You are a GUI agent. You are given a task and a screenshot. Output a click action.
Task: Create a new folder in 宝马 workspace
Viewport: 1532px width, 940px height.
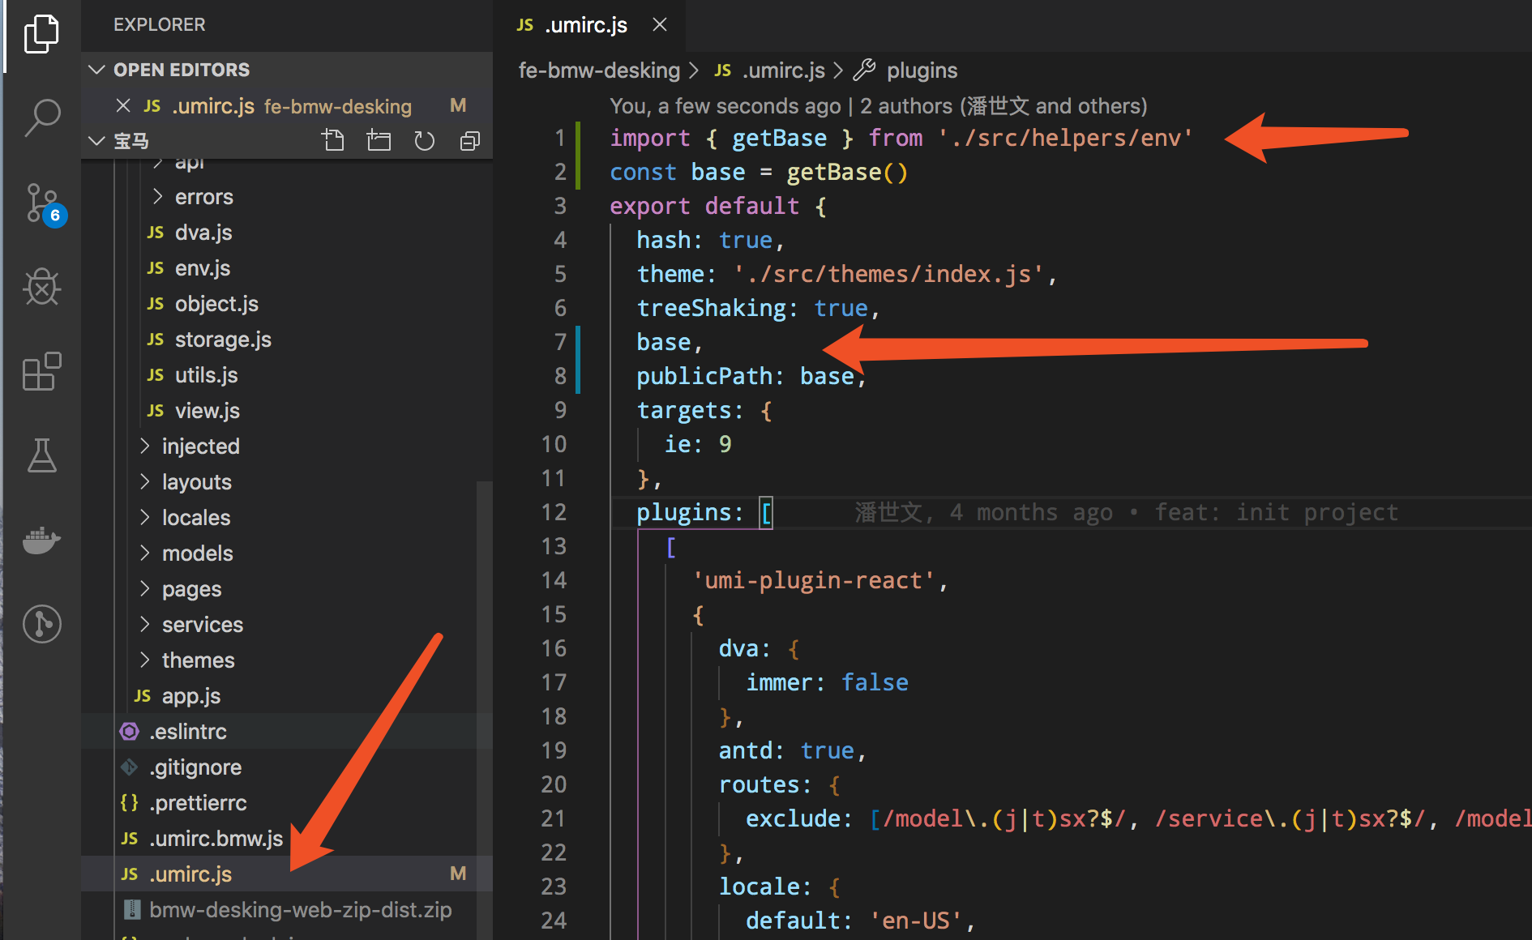(379, 141)
